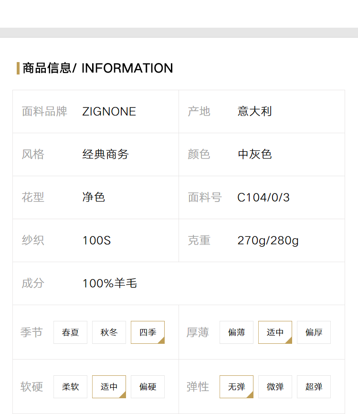The width and height of the screenshot is (358, 414).
Task: Choose 偏厚 thickness option
Action: click(314, 332)
